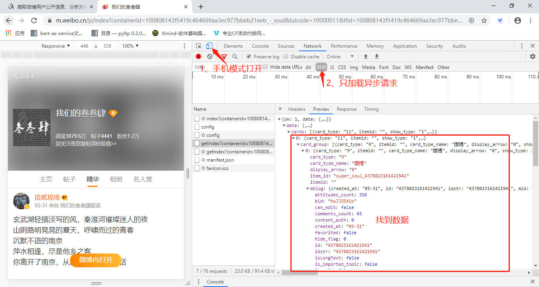
Task: Open device toolbar more options menu
Action: pyautogui.click(x=184, y=46)
